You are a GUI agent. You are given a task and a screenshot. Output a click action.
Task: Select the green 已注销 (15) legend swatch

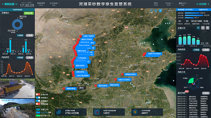(38, 116)
